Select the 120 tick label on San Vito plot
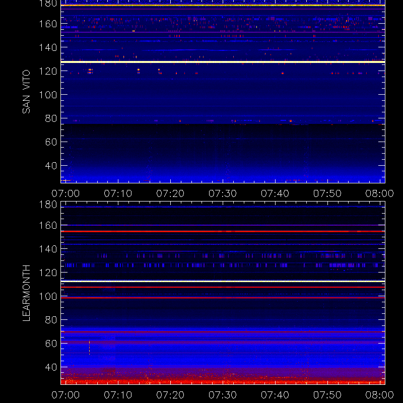 pyautogui.click(x=48, y=71)
